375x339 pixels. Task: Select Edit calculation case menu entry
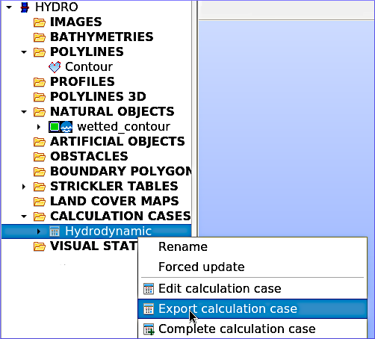click(x=252, y=289)
